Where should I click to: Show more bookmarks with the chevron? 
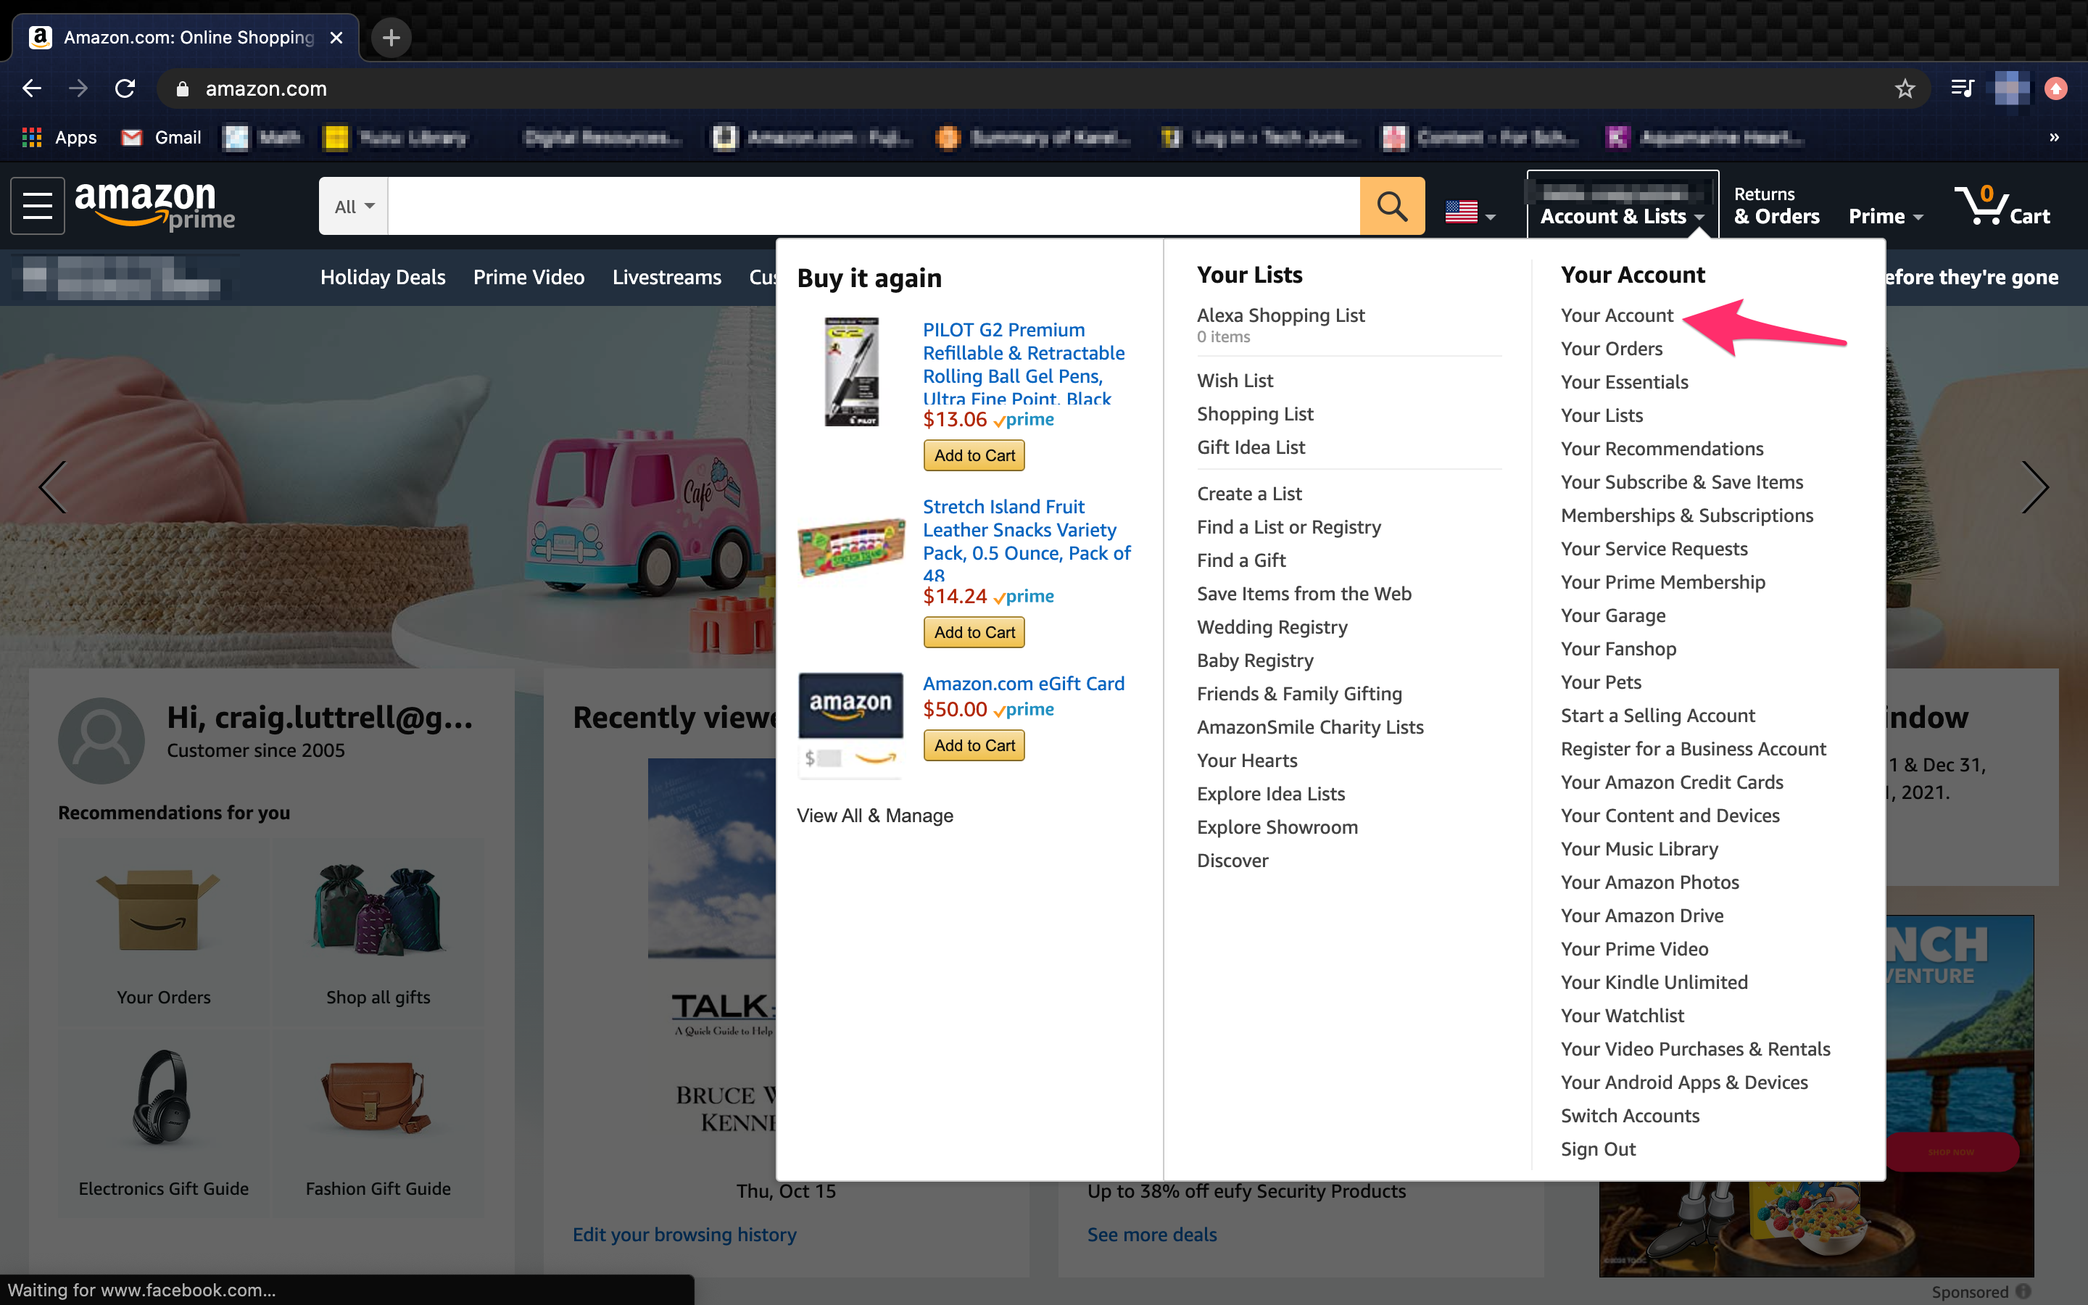coord(2053,137)
